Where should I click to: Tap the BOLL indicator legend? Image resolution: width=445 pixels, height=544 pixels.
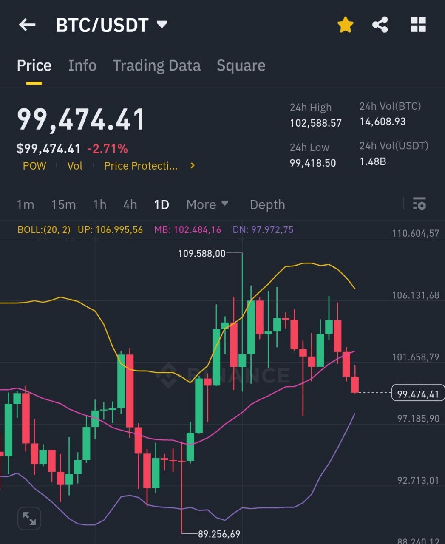coord(44,230)
